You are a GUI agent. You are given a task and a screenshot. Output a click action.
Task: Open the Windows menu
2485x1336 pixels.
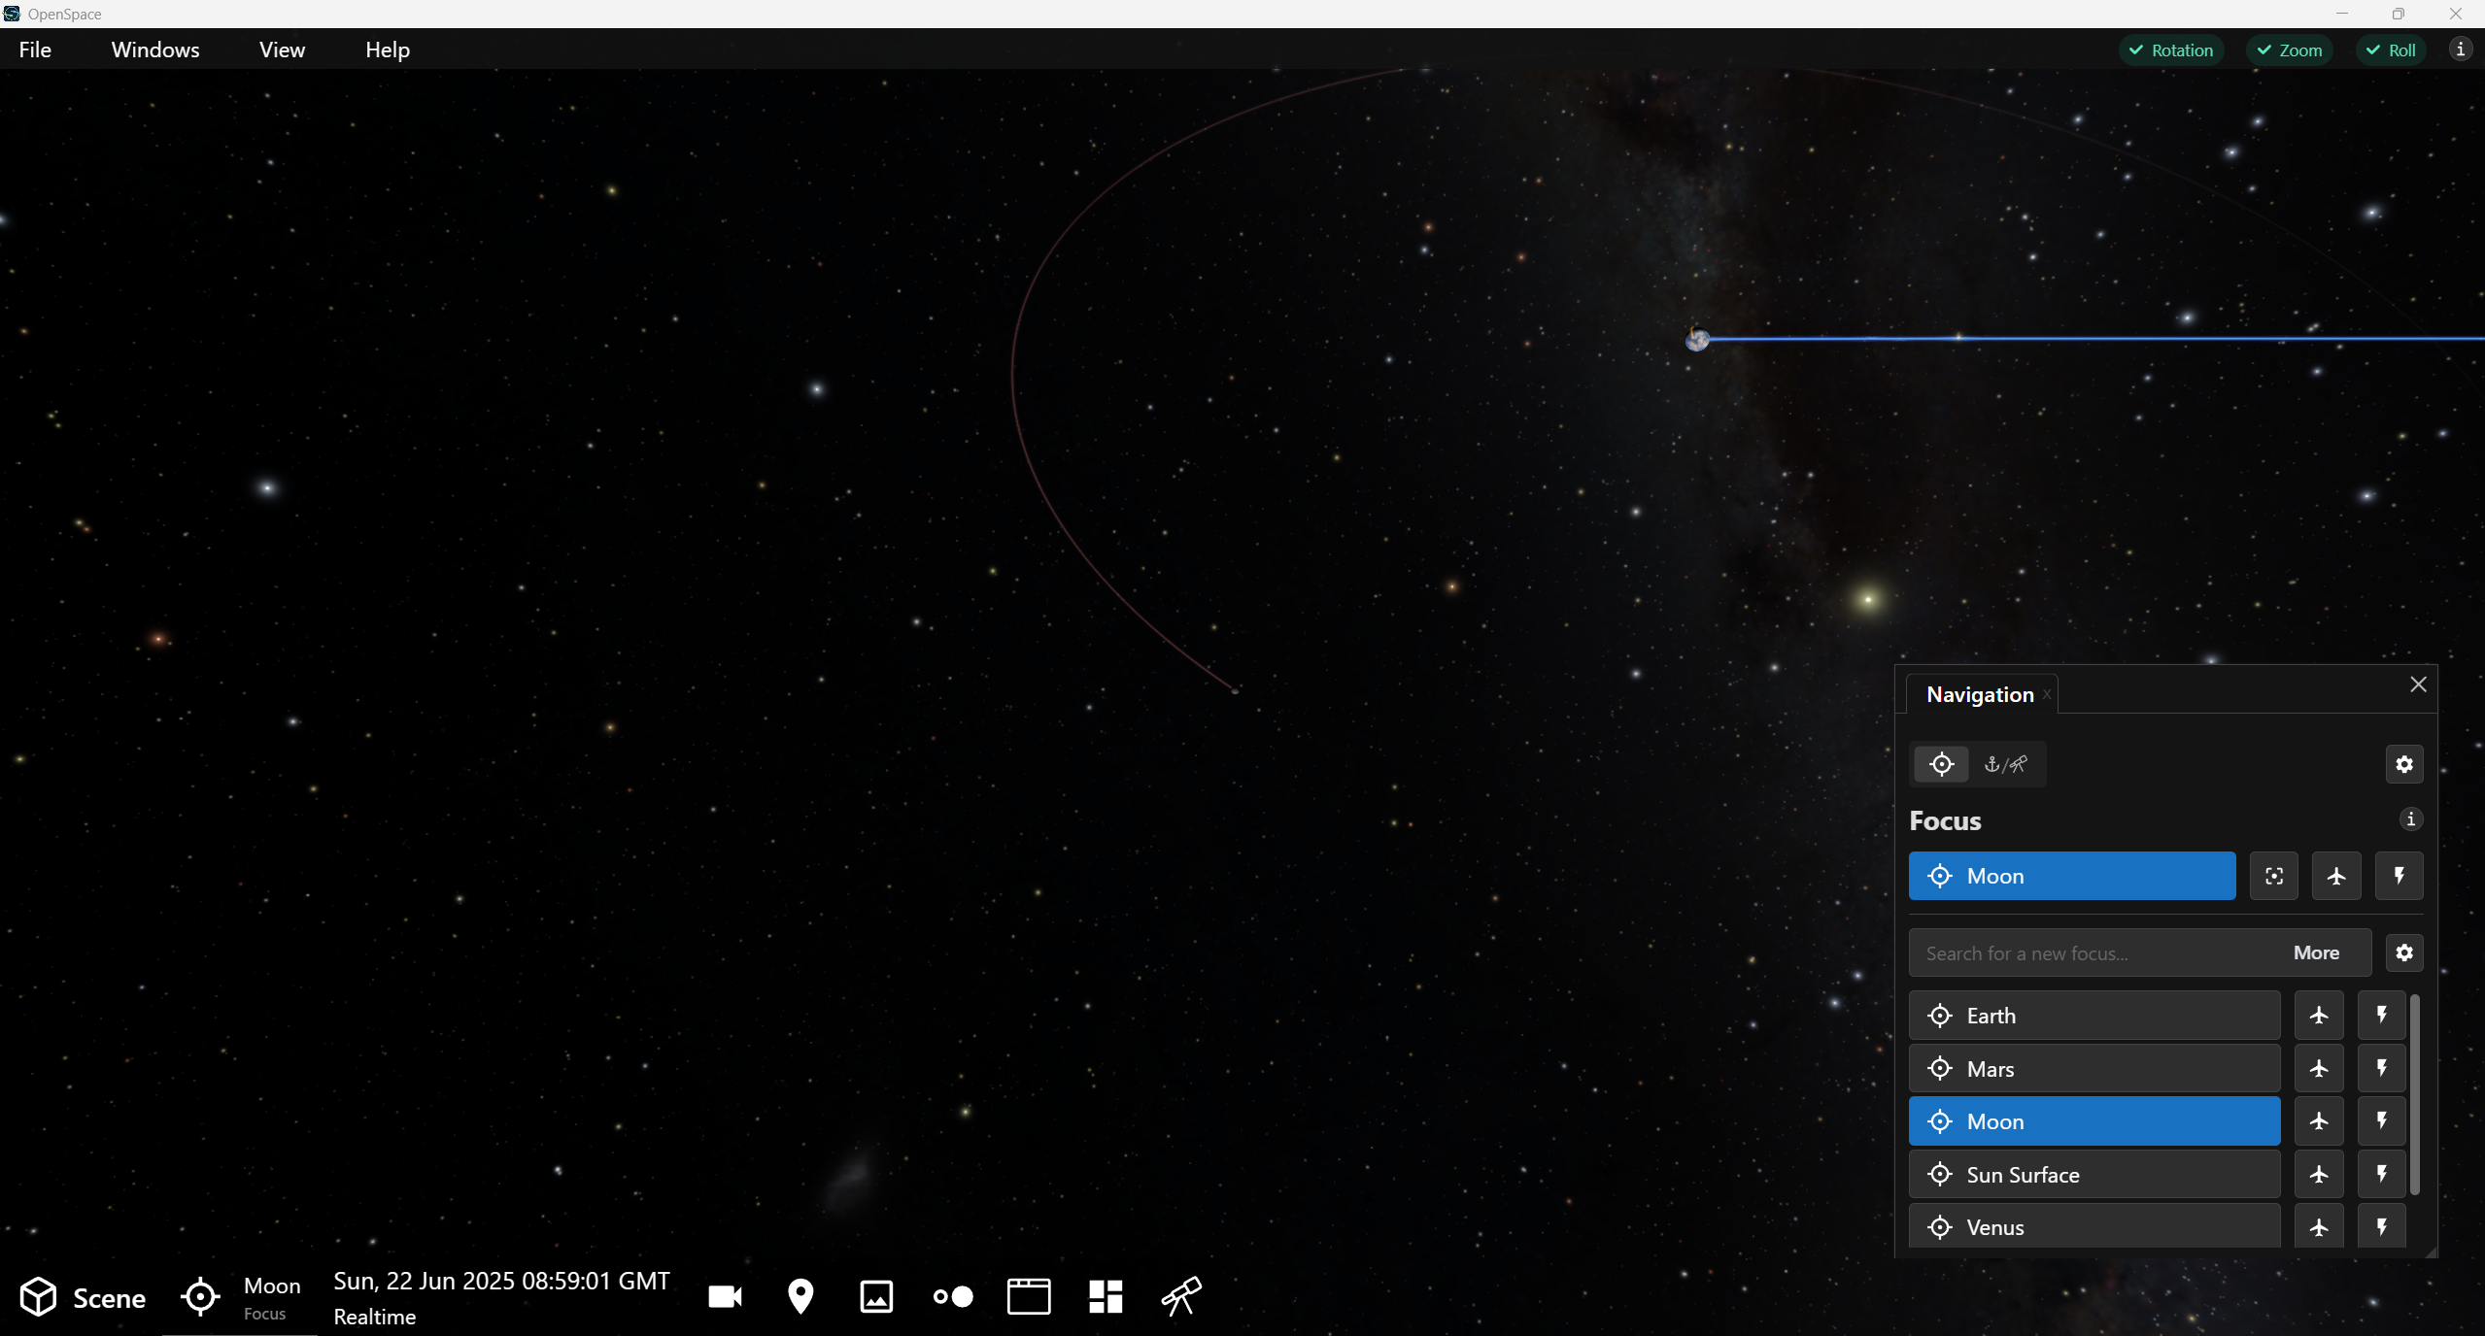pos(155,50)
